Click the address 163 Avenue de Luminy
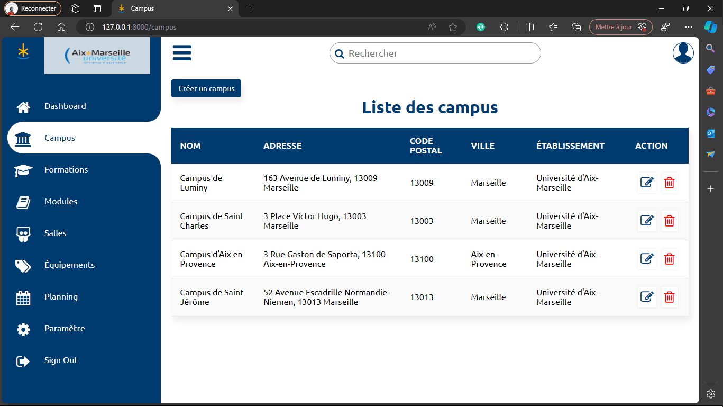The width and height of the screenshot is (723, 407). (x=321, y=183)
